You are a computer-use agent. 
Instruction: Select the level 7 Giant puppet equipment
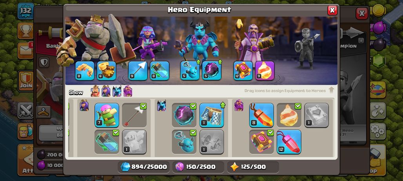[107, 115]
